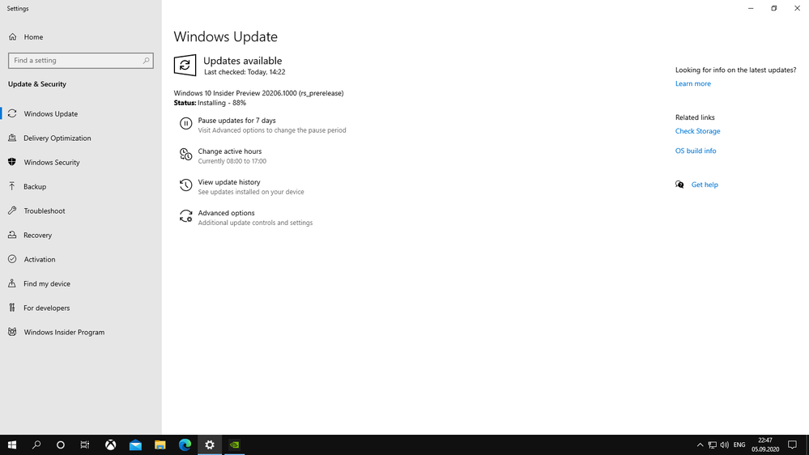This screenshot has height=455, width=809.
Task: Click the Last checked: Today, 14:22 text
Action: pyautogui.click(x=245, y=72)
